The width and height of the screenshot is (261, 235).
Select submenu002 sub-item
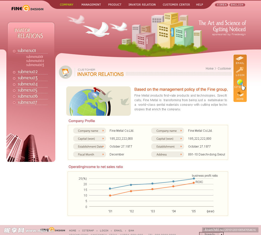pos(35,61)
